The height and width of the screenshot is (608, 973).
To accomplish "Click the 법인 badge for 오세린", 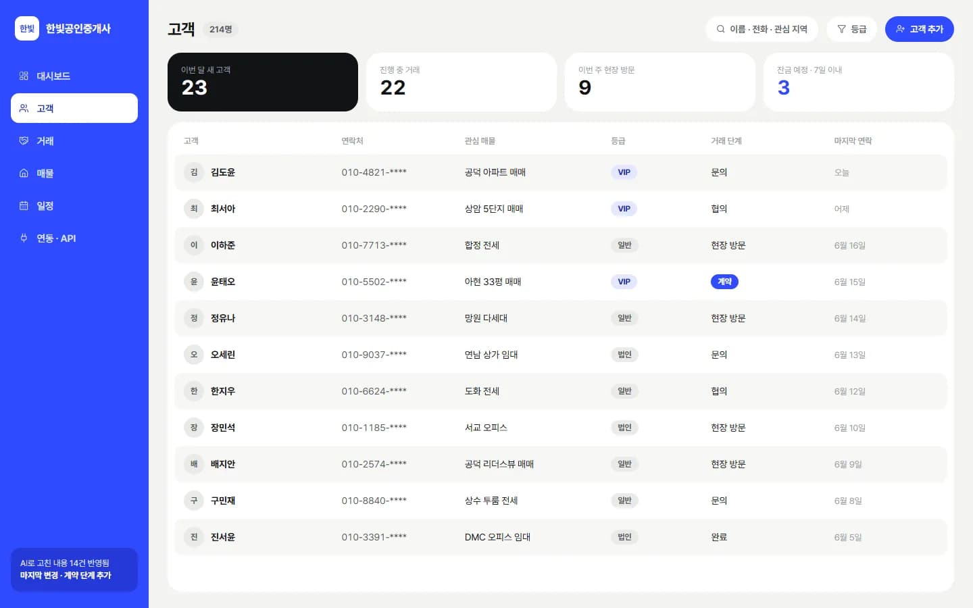I will coord(624,355).
